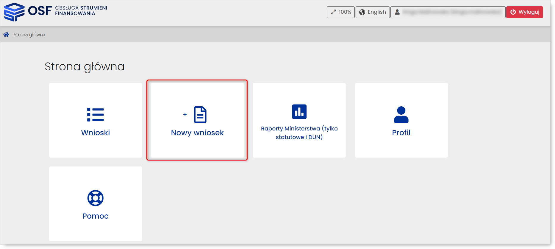The height and width of the screenshot is (249, 555).
Task: Open the Wnioski text link
Action: pyautogui.click(x=96, y=133)
